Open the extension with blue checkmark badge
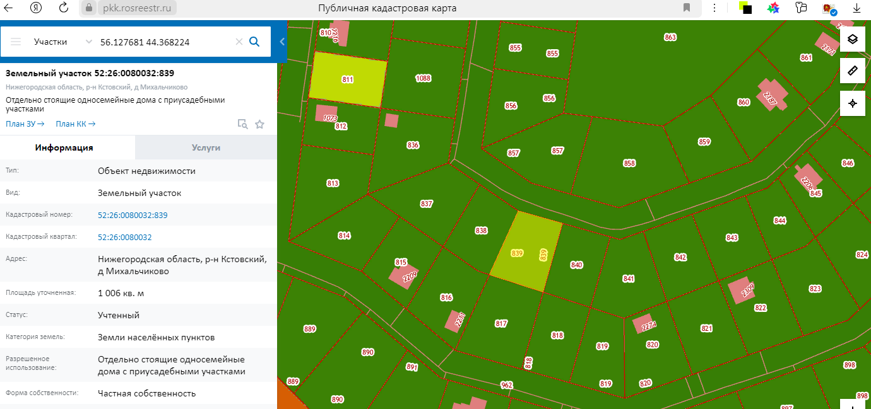The height and width of the screenshot is (409, 871). 829,9
